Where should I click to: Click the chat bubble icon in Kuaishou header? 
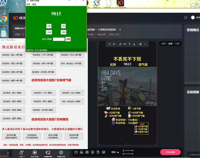tap(186, 17)
